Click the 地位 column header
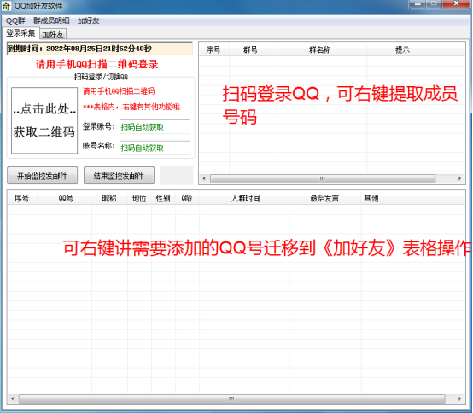This screenshot has height=413, width=473. coord(139,198)
